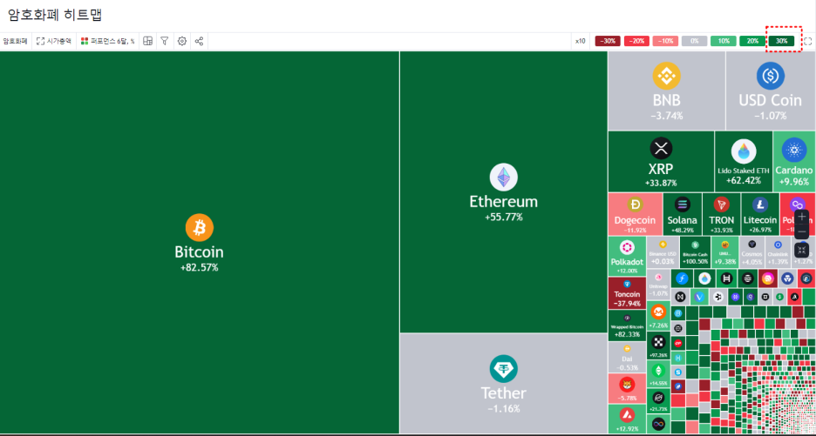Click Cardano's +9.96% value
The height and width of the screenshot is (436, 816).
click(793, 182)
